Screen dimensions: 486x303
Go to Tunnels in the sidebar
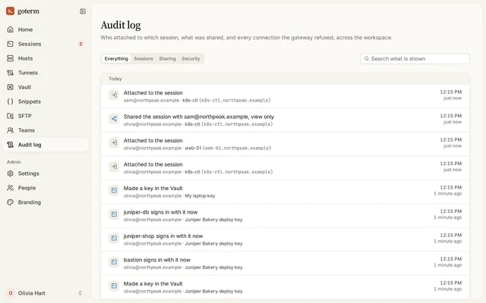click(x=28, y=73)
